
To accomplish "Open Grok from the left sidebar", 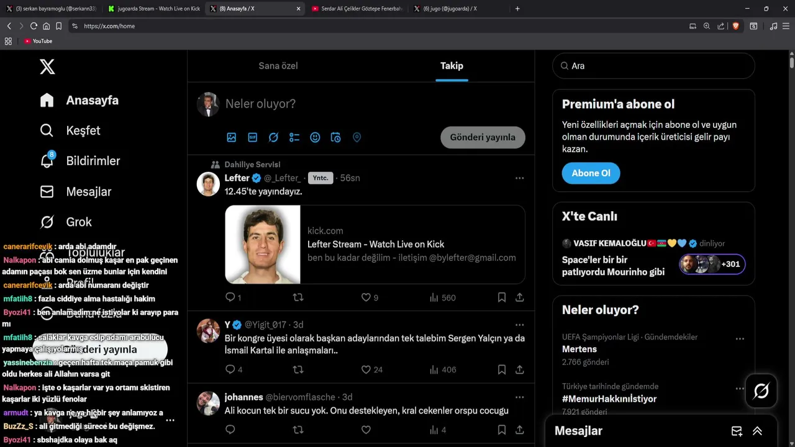I will click(65, 222).
